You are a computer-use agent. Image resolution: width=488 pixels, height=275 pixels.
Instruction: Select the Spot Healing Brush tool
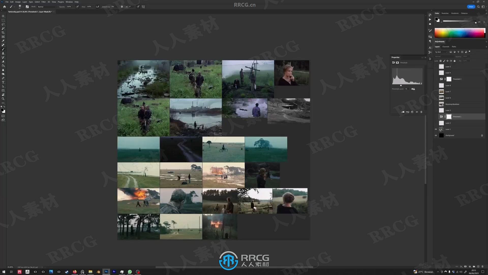coord(3,45)
